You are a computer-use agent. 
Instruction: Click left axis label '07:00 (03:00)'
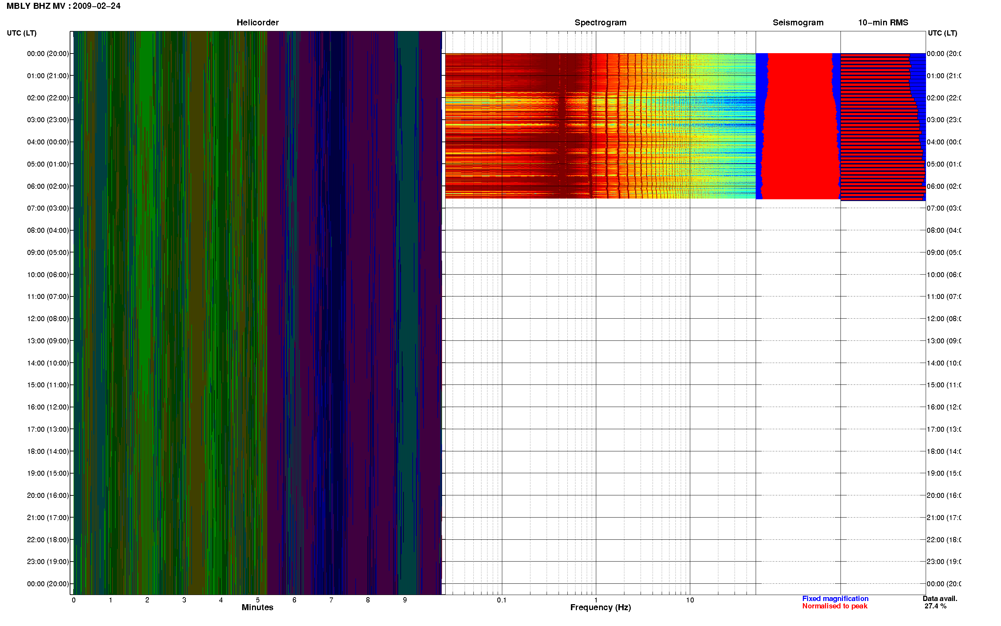[x=48, y=208]
